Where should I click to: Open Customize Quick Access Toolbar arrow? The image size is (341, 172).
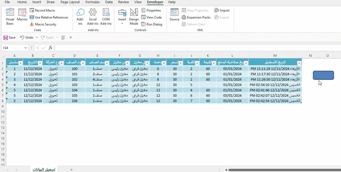coord(71,37)
